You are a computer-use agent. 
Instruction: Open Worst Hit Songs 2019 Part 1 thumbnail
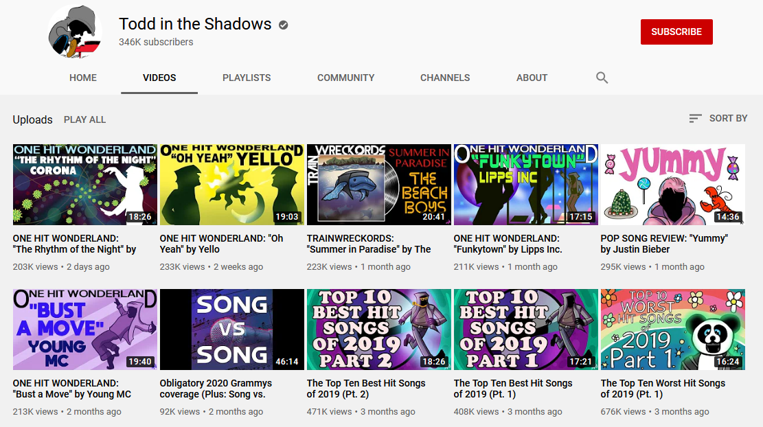pos(673,330)
